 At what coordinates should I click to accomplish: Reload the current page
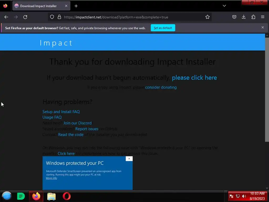click(x=25, y=17)
